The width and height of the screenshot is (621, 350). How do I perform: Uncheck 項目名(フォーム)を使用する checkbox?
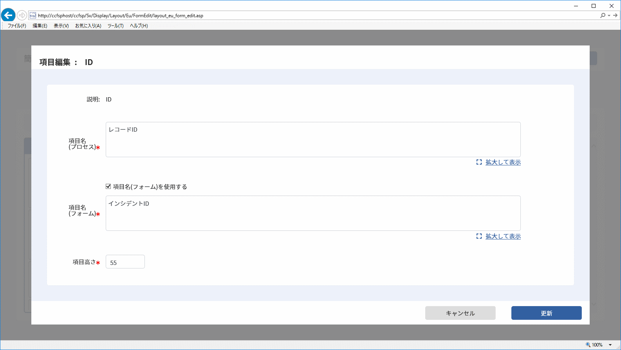[x=108, y=187]
